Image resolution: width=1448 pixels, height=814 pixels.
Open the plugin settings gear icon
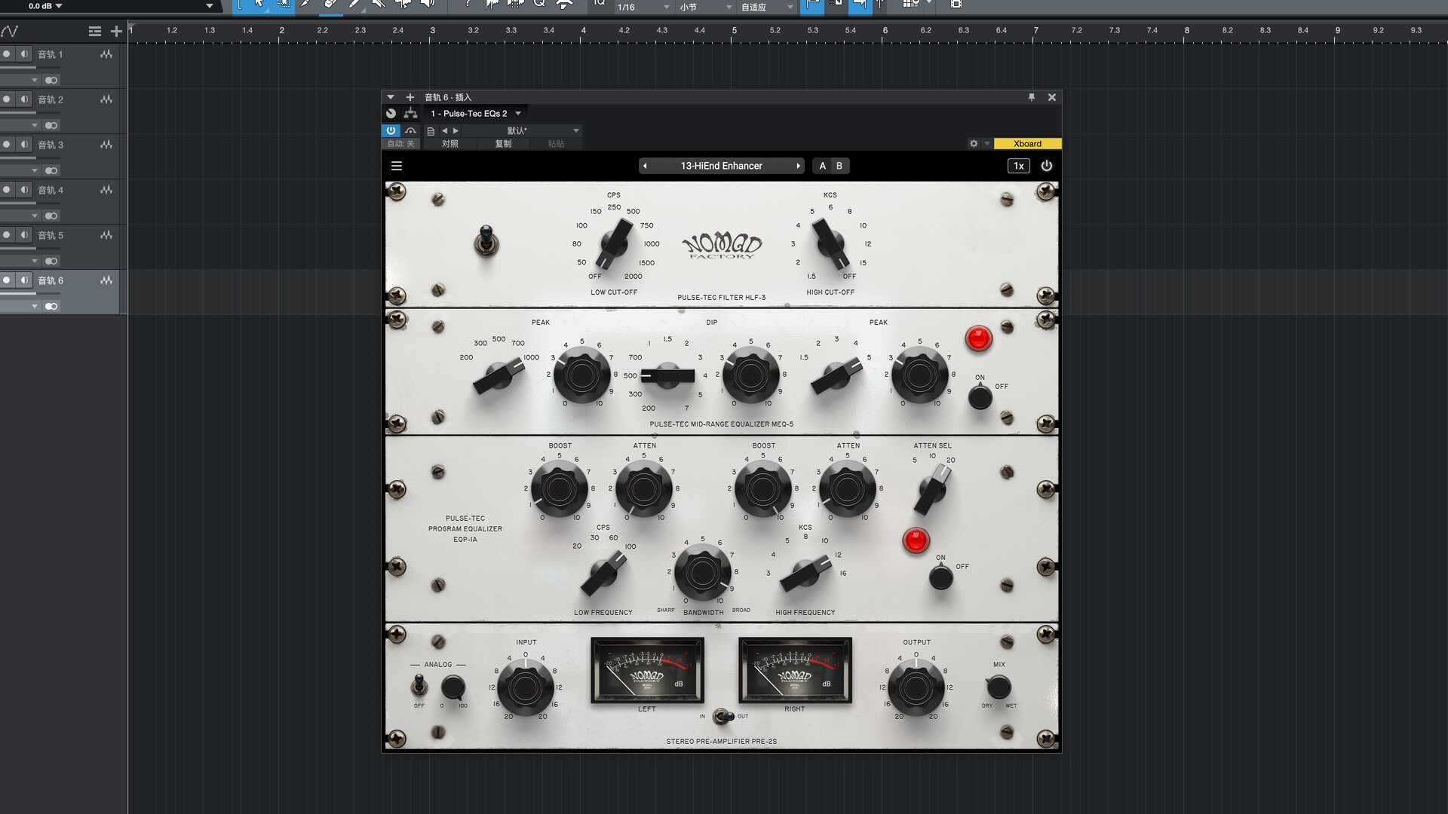coord(974,143)
